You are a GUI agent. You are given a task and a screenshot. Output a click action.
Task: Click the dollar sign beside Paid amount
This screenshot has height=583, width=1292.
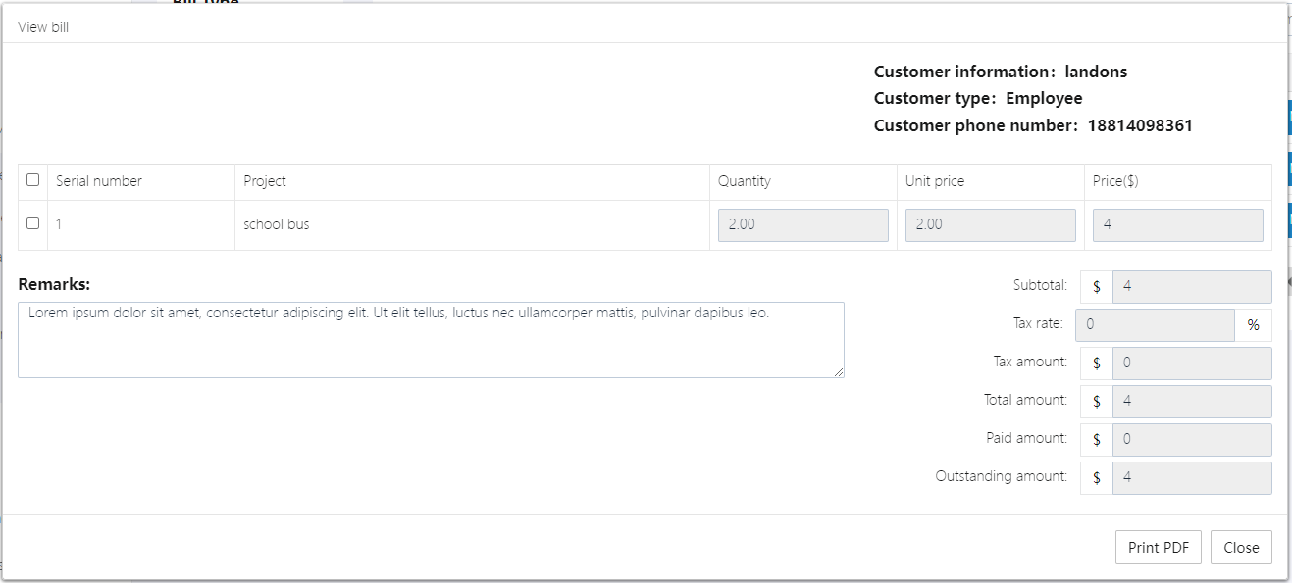coord(1096,440)
